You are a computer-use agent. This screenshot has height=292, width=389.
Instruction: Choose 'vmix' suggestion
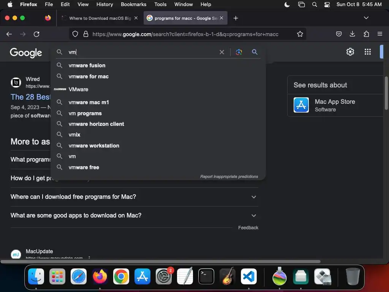158,135
